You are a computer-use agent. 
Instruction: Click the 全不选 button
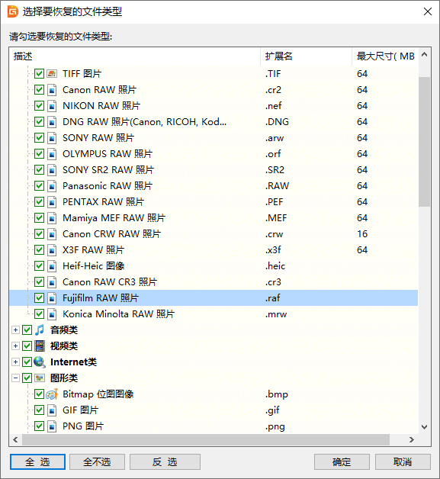(97, 461)
